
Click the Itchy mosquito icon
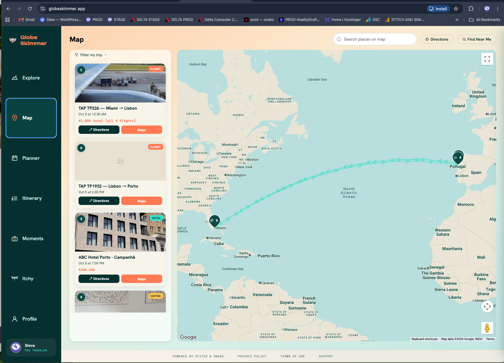tap(15, 278)
